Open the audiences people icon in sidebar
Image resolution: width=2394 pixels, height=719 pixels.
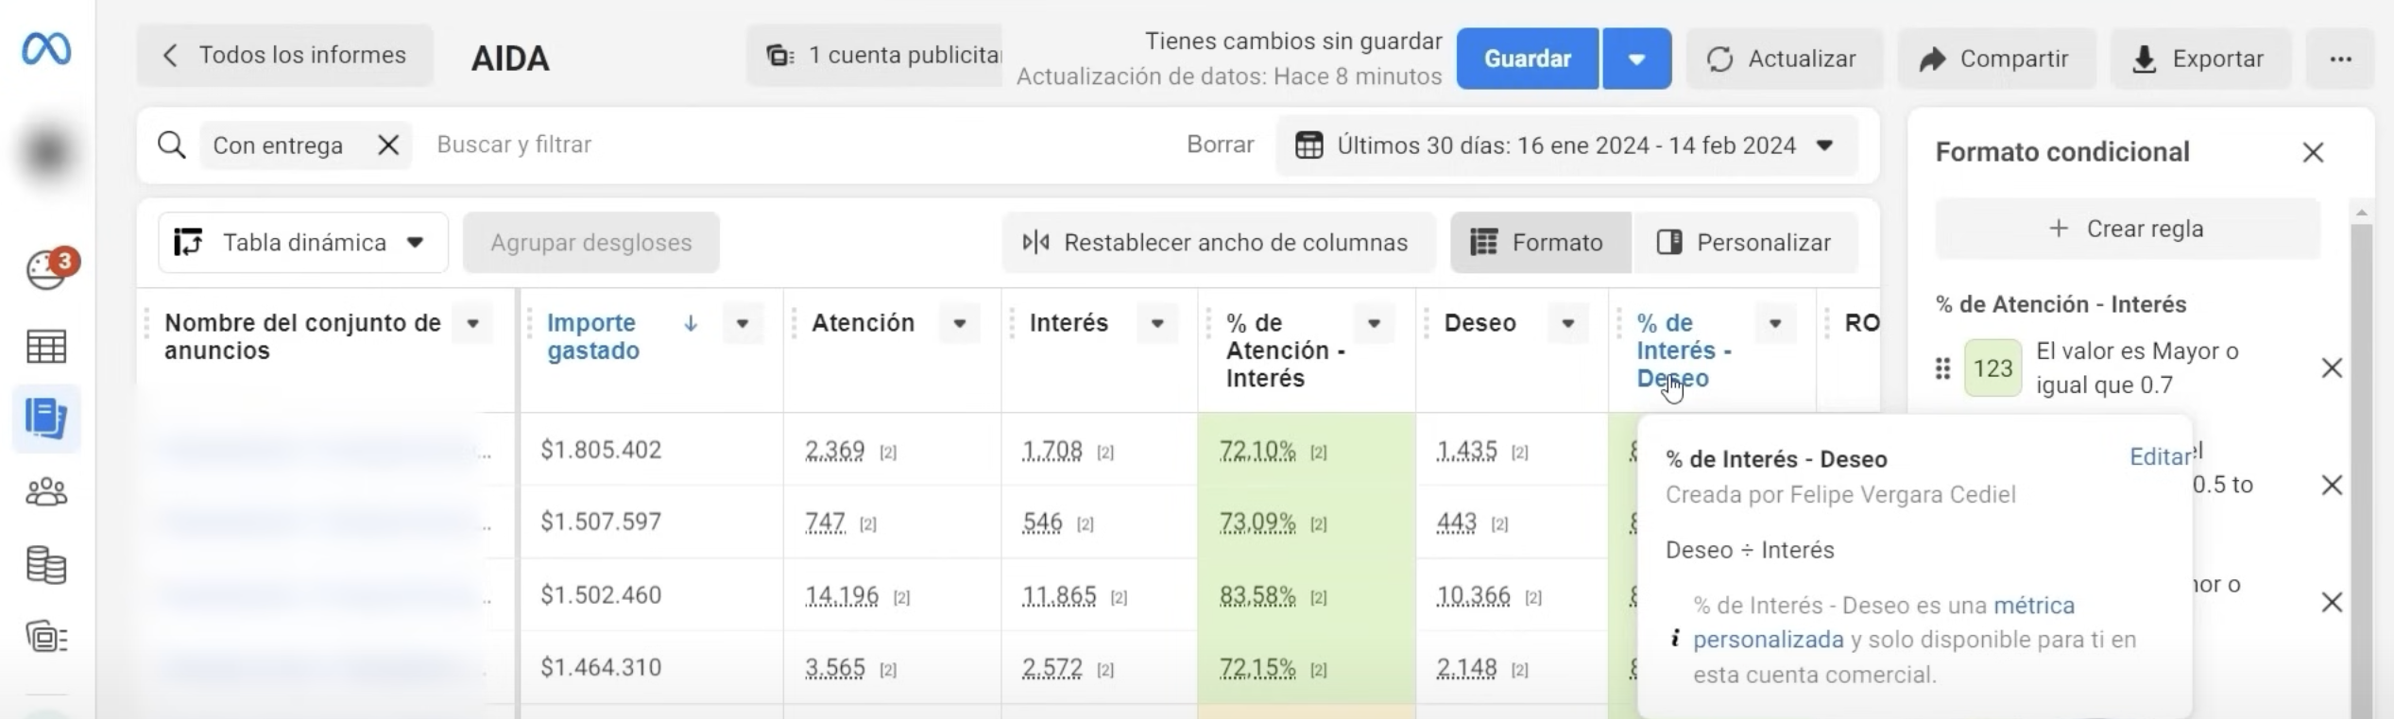click(x=46, y=492)
